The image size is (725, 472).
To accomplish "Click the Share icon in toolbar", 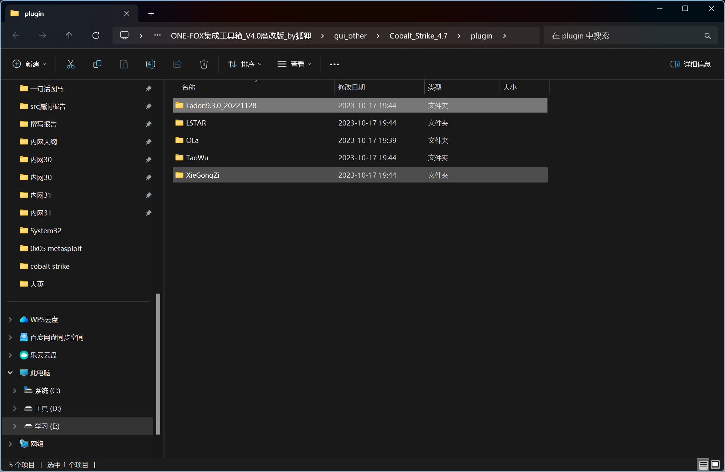I will click(x=177, y=64).
